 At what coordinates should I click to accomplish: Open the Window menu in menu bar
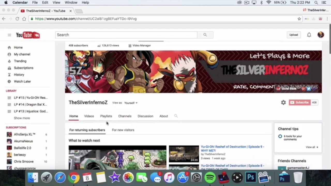coord(71,3)
